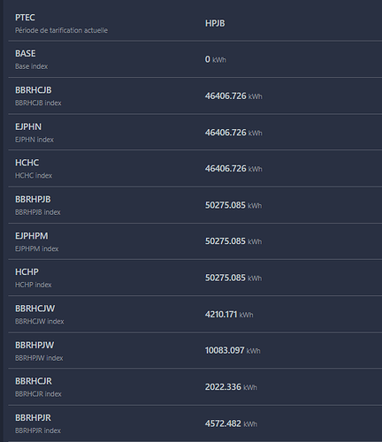Select the HPJB value of PTEC
382x442 pixels.
pos(215,23)
